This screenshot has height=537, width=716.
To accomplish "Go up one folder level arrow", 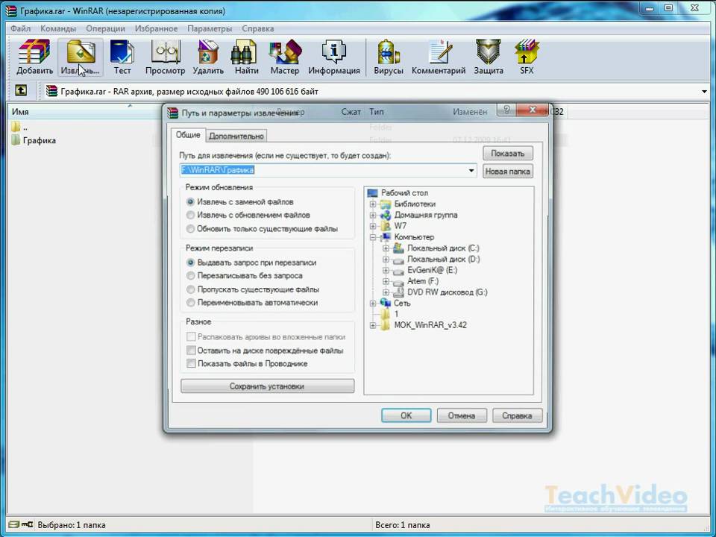I will point(21,90).
